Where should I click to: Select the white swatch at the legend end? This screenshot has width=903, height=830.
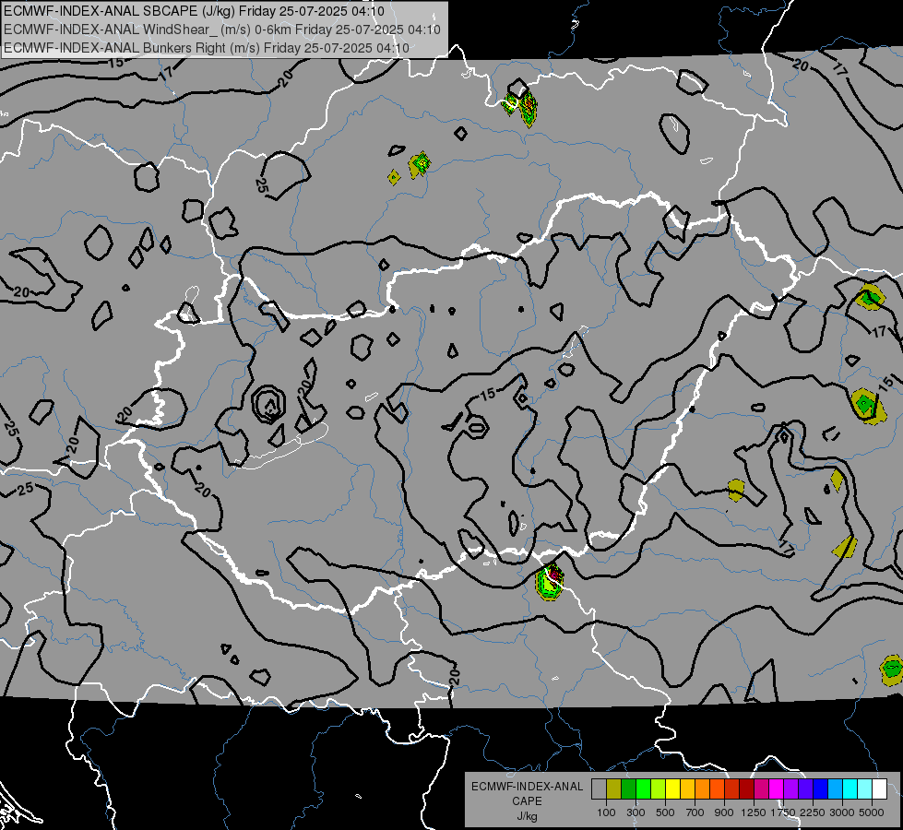879,789
